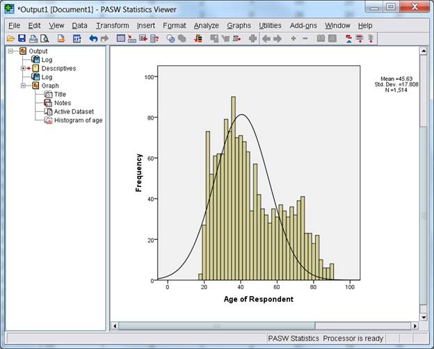This screenshot has height=349, width=434.
Task: Undo the last action with blue arrow
Action: 93,38
